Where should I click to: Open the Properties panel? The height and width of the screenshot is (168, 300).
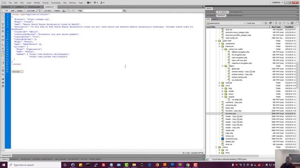click(7, 155)
